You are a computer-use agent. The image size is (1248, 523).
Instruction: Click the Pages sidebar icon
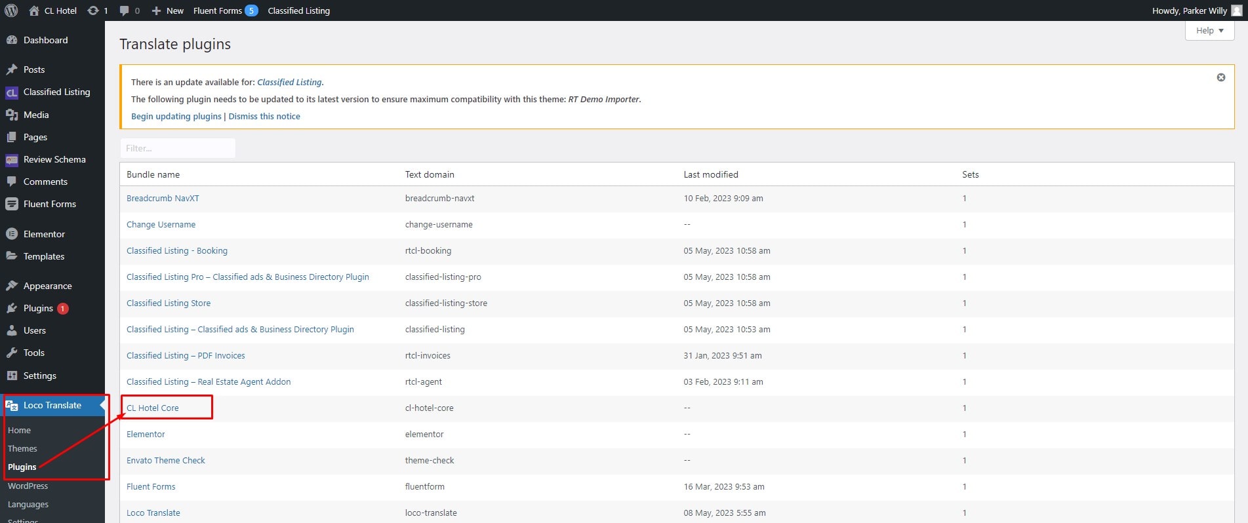pos(11,137)
